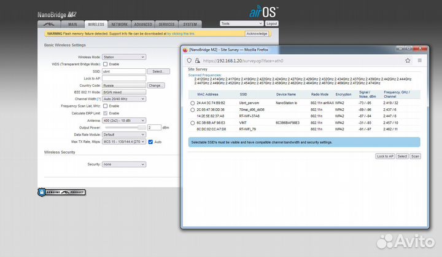Click the RT-WiFi_79 SSID cell
Viewport: 442px width, 257px height.
coord(247,129)
